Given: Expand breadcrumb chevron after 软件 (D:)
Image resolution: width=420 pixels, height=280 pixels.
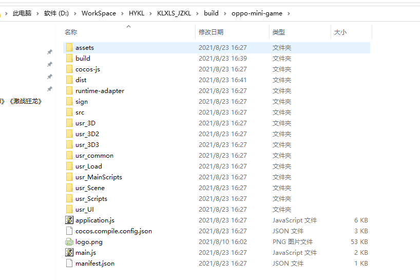Looking at the screenshot, I should [x=75, y=13].
